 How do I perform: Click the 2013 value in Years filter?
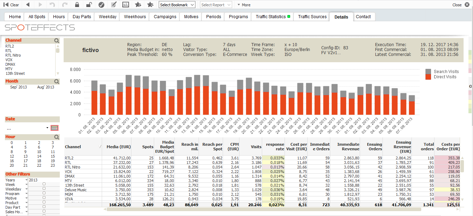tap(33, 180)
